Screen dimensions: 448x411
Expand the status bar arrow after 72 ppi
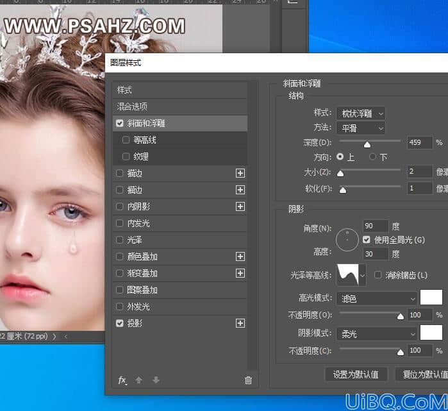54,337
